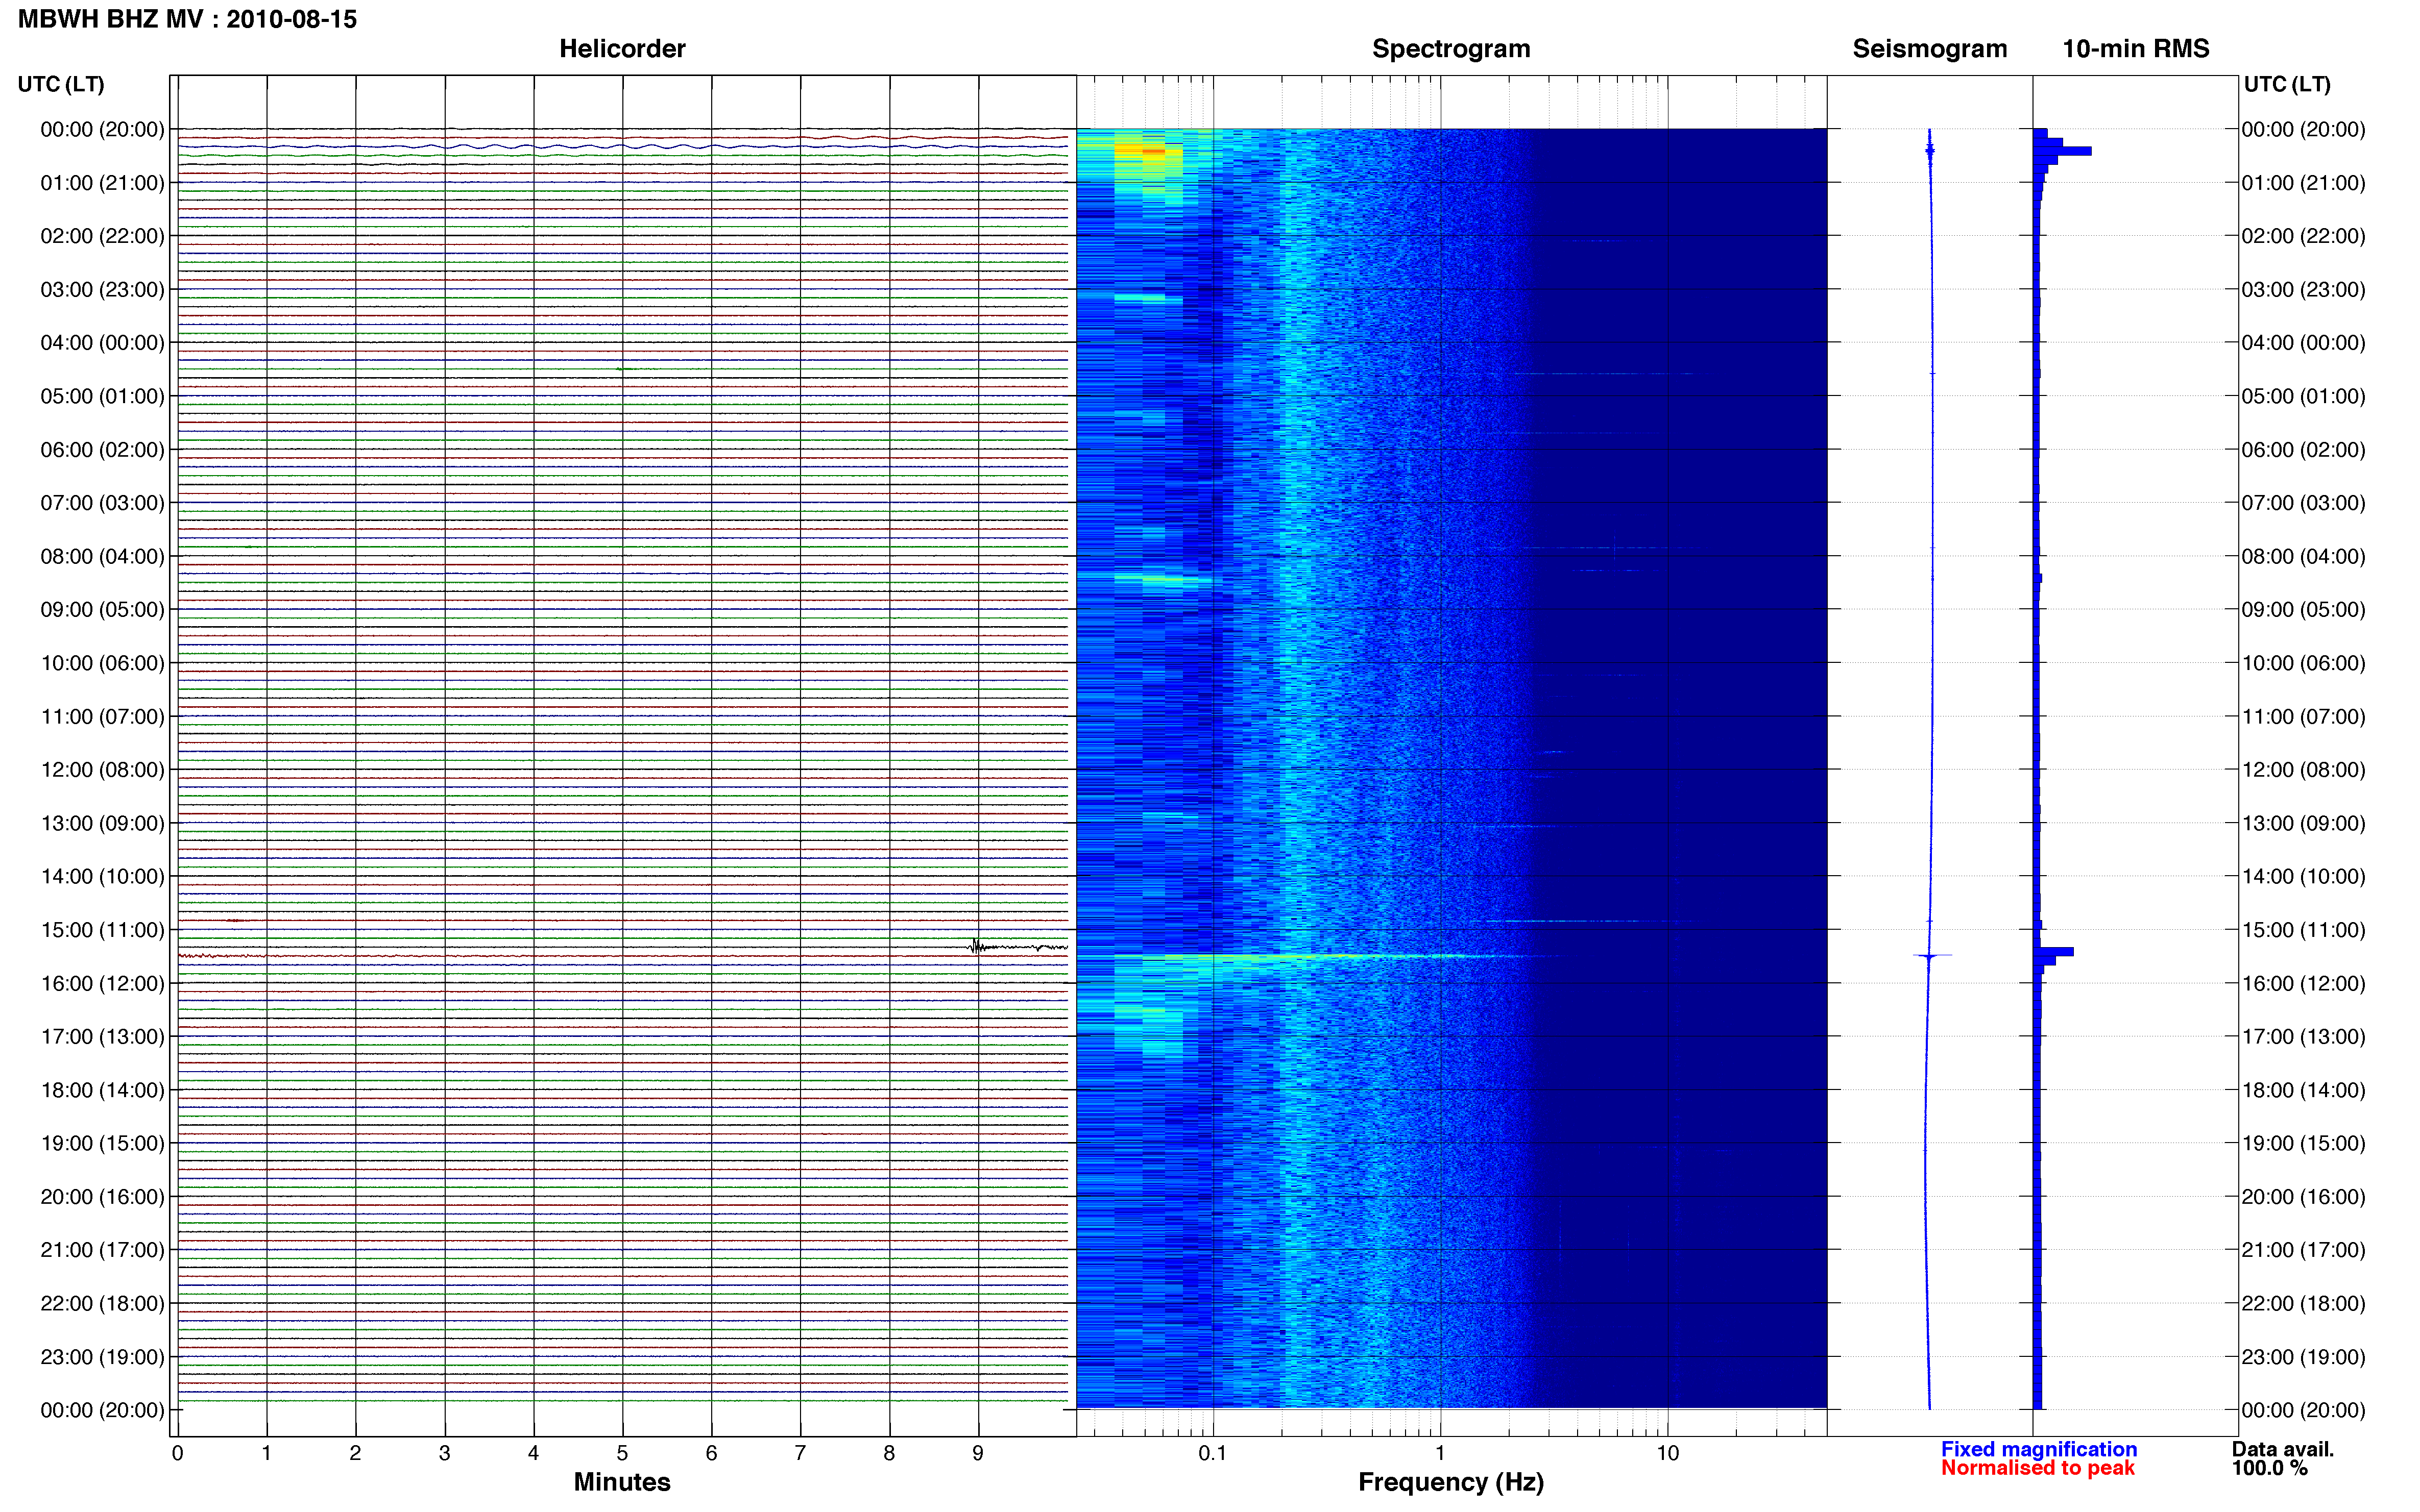Click minute tick label '5' under Helicorder
Screen dimensions: 2420x1512
[x=622, y=1454]
